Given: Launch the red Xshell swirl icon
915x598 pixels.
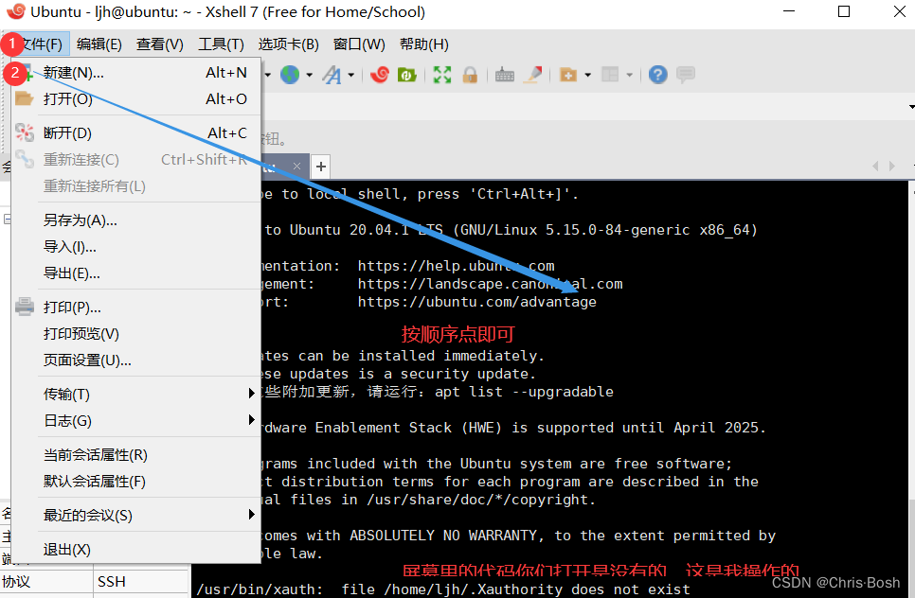Looking at the screenshot, I should 379,75.
